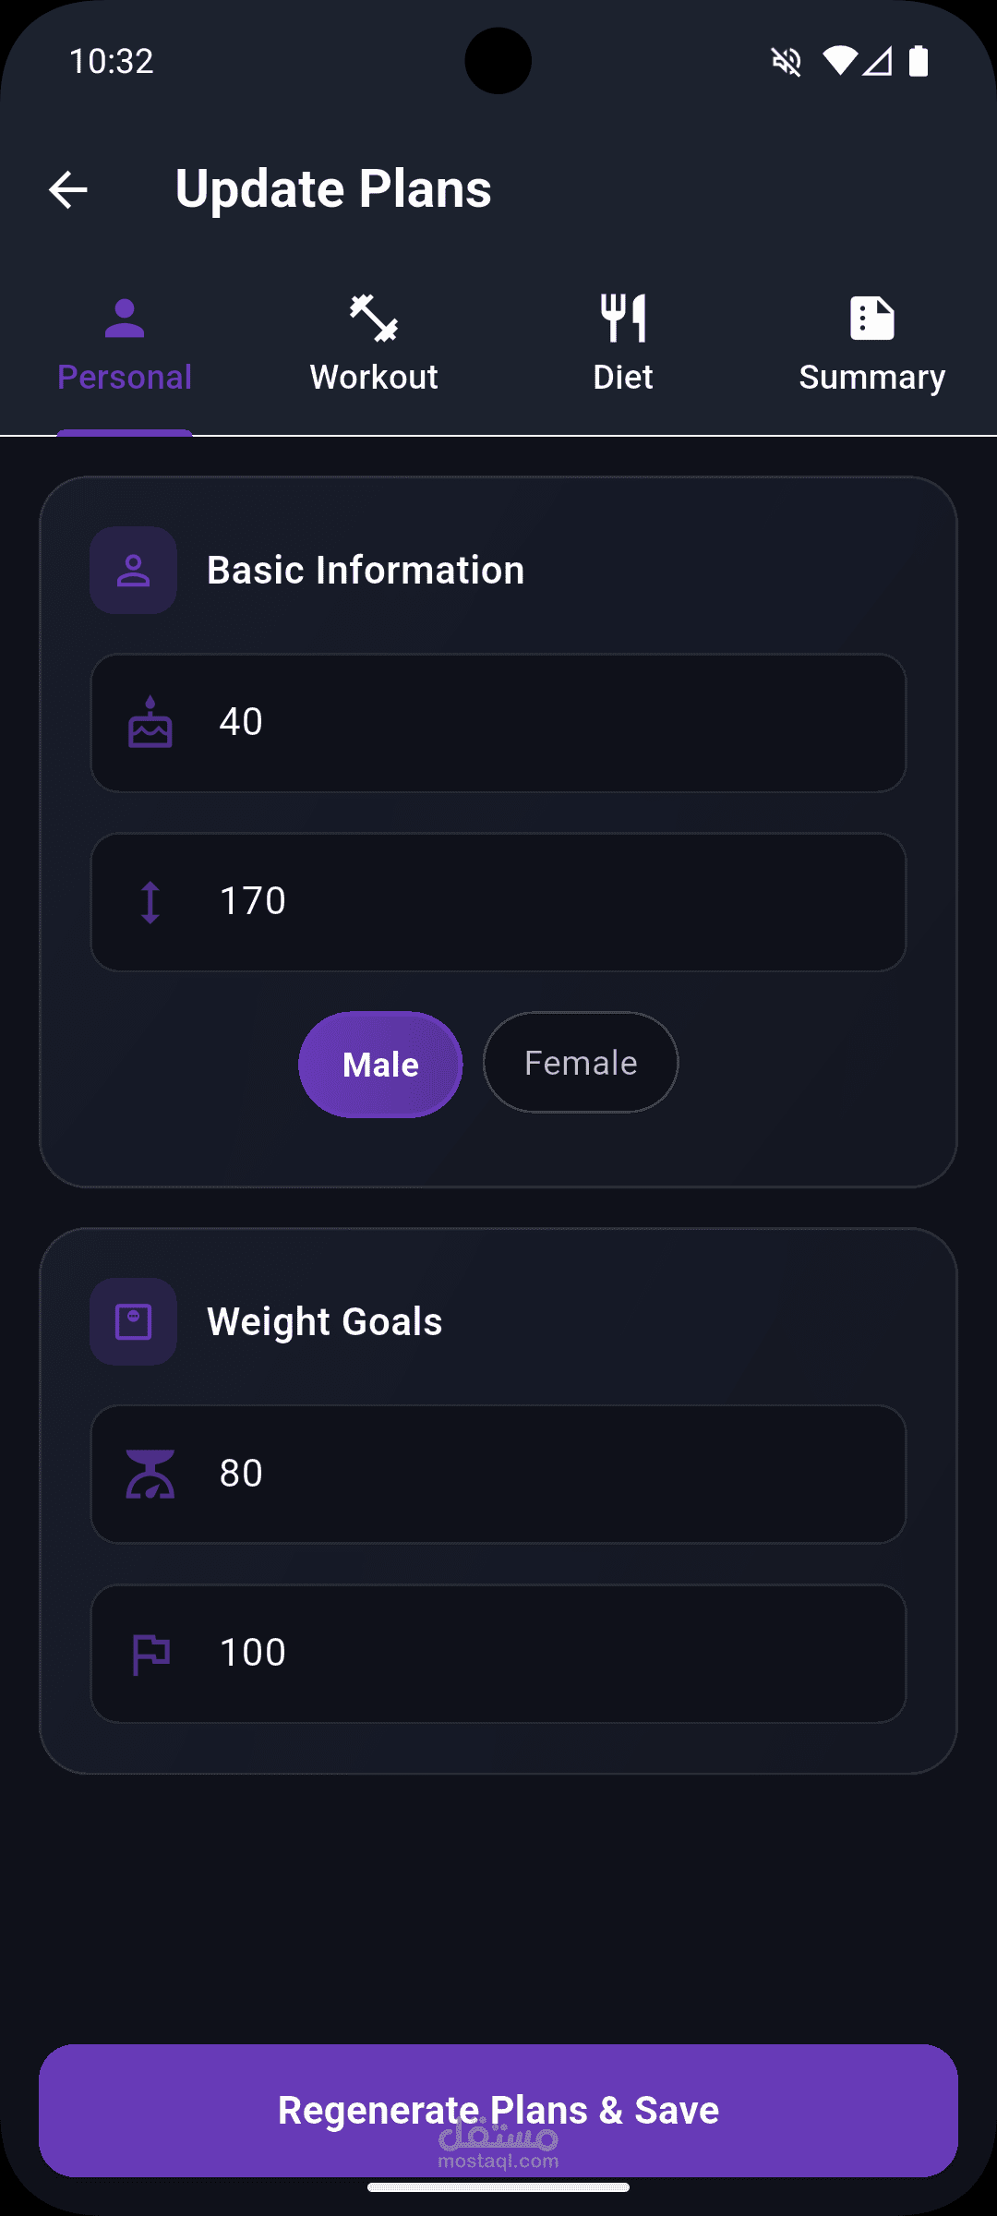997x2216 pixels.
Task: Click the target weight flag icon
Action: point(150,1654)
